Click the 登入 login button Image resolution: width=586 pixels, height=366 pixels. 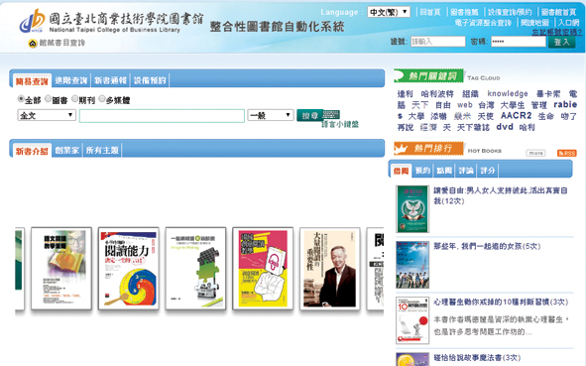(x=562, y=42)
